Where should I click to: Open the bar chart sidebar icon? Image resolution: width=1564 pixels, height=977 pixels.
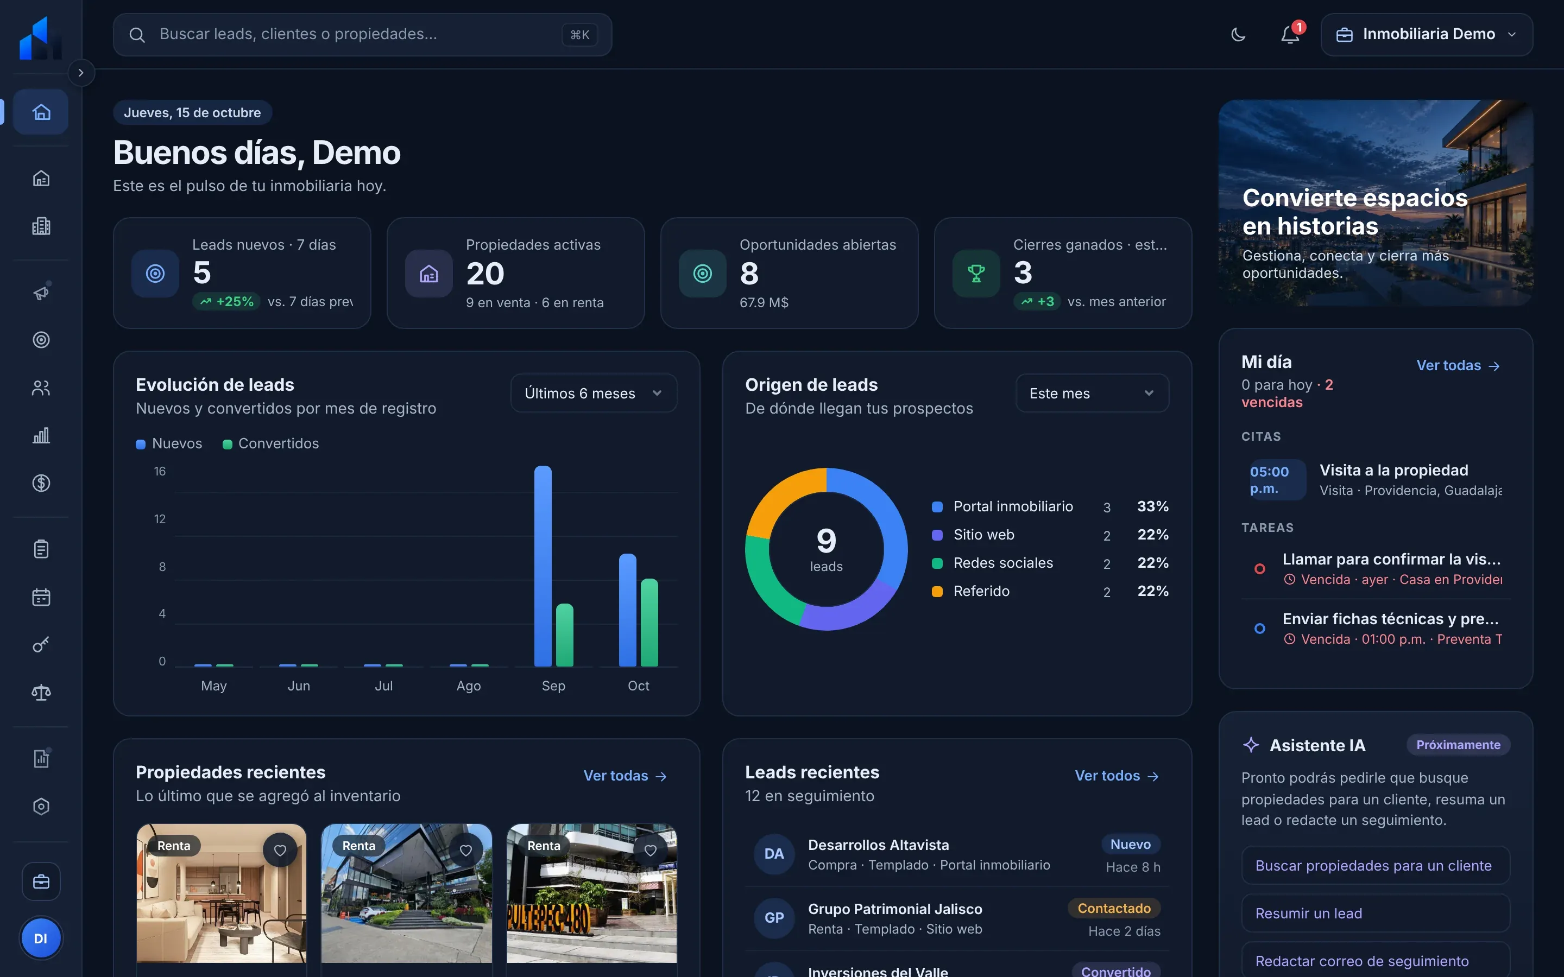41,435
